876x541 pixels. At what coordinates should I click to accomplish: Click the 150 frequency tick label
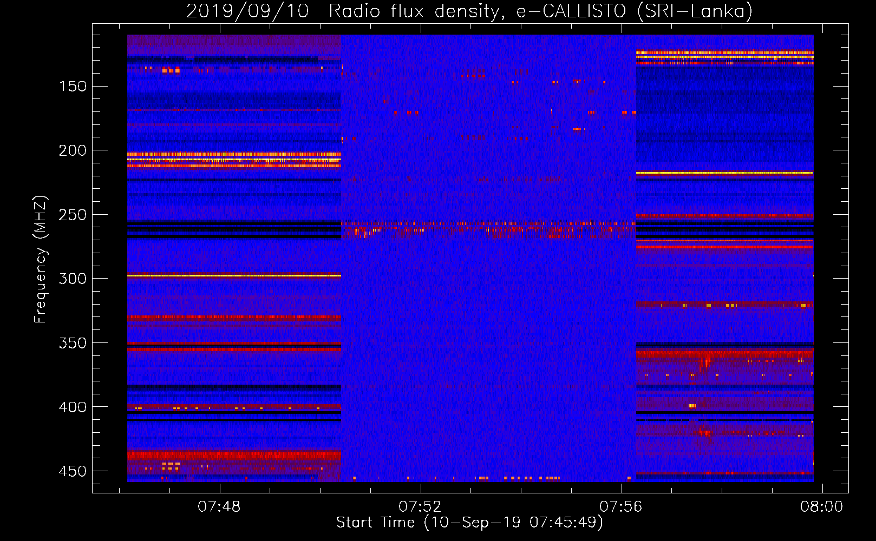point(73,87)
